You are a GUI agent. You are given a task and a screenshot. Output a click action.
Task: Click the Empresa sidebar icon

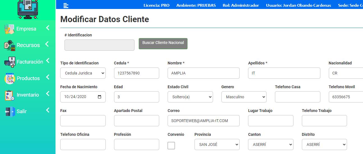9,29
